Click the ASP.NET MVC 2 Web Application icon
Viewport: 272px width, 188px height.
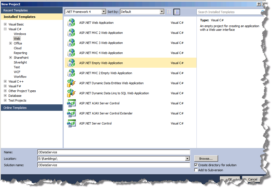coord(71,33)
